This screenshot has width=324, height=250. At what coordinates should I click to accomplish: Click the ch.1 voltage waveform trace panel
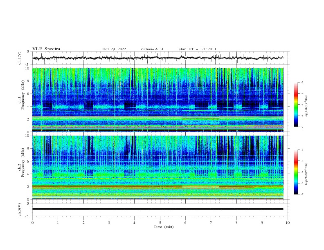161,58
